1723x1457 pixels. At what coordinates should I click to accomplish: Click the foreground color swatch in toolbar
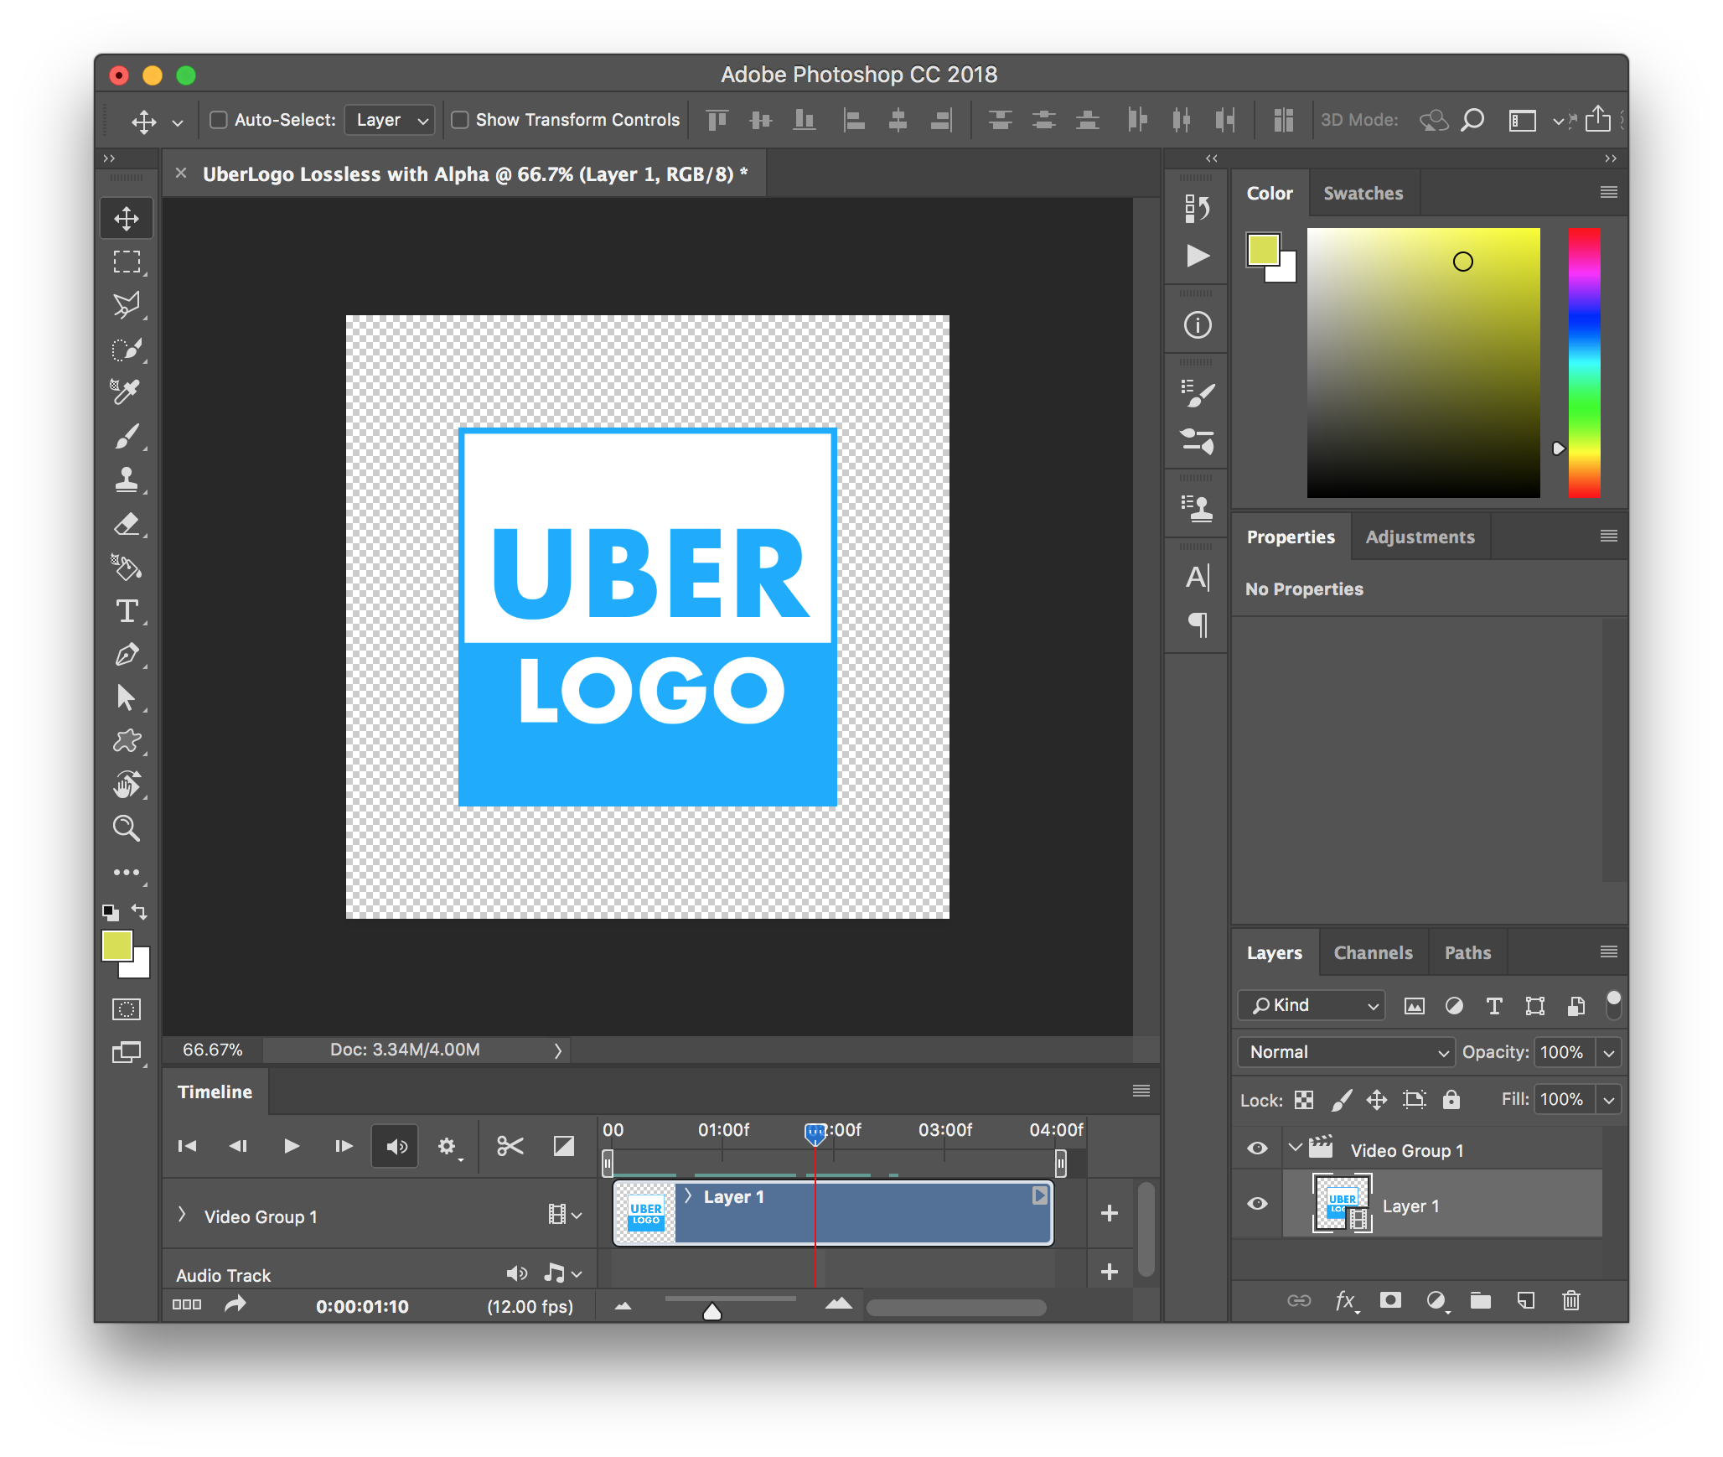point(116,946)
